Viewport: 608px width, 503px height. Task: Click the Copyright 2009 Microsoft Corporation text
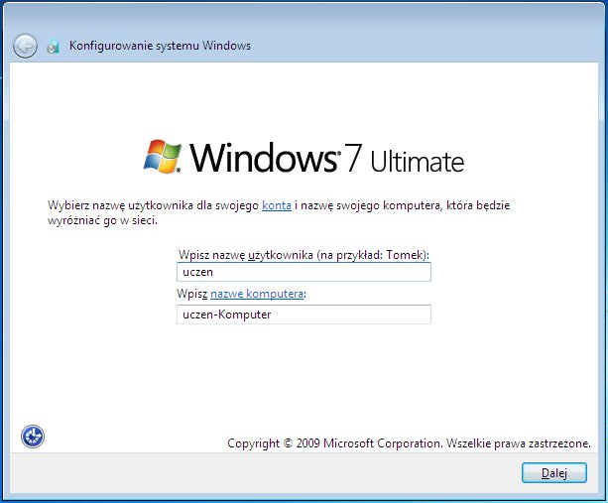click(x=409, y=442)
